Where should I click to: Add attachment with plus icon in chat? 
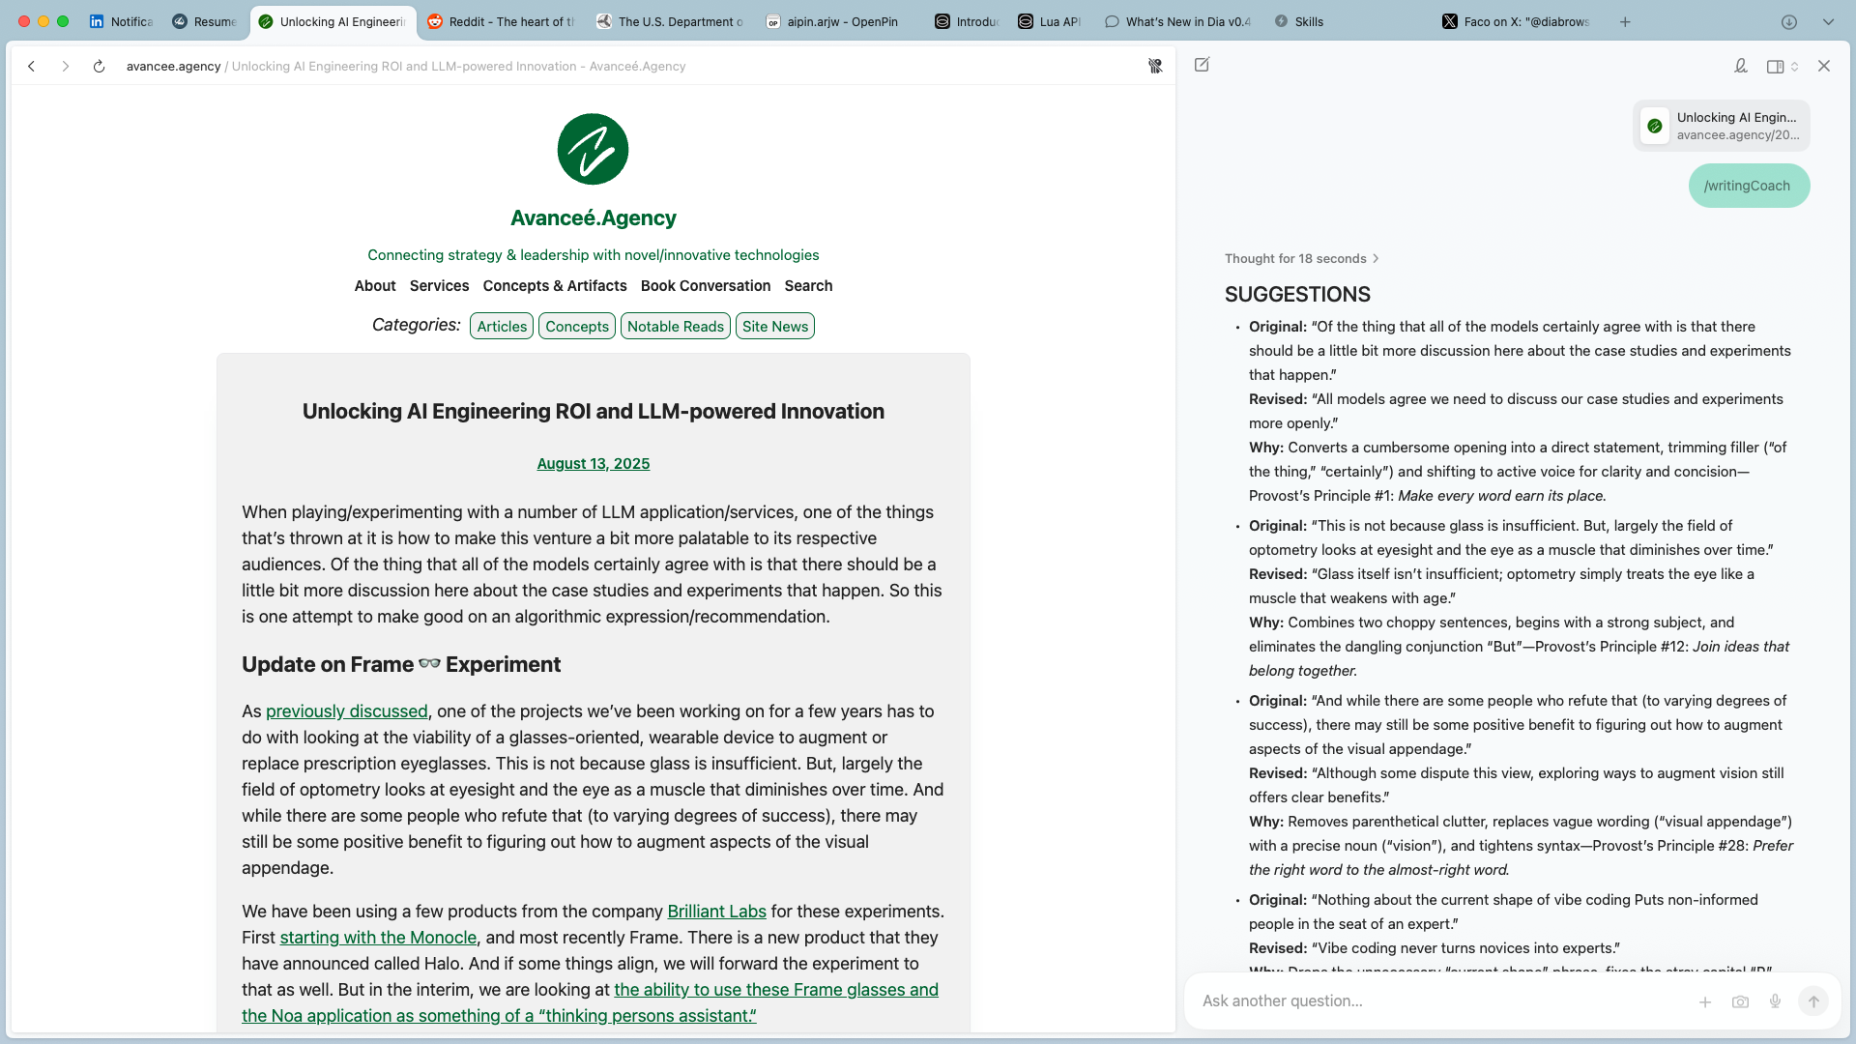(x=1705, y=1002)
